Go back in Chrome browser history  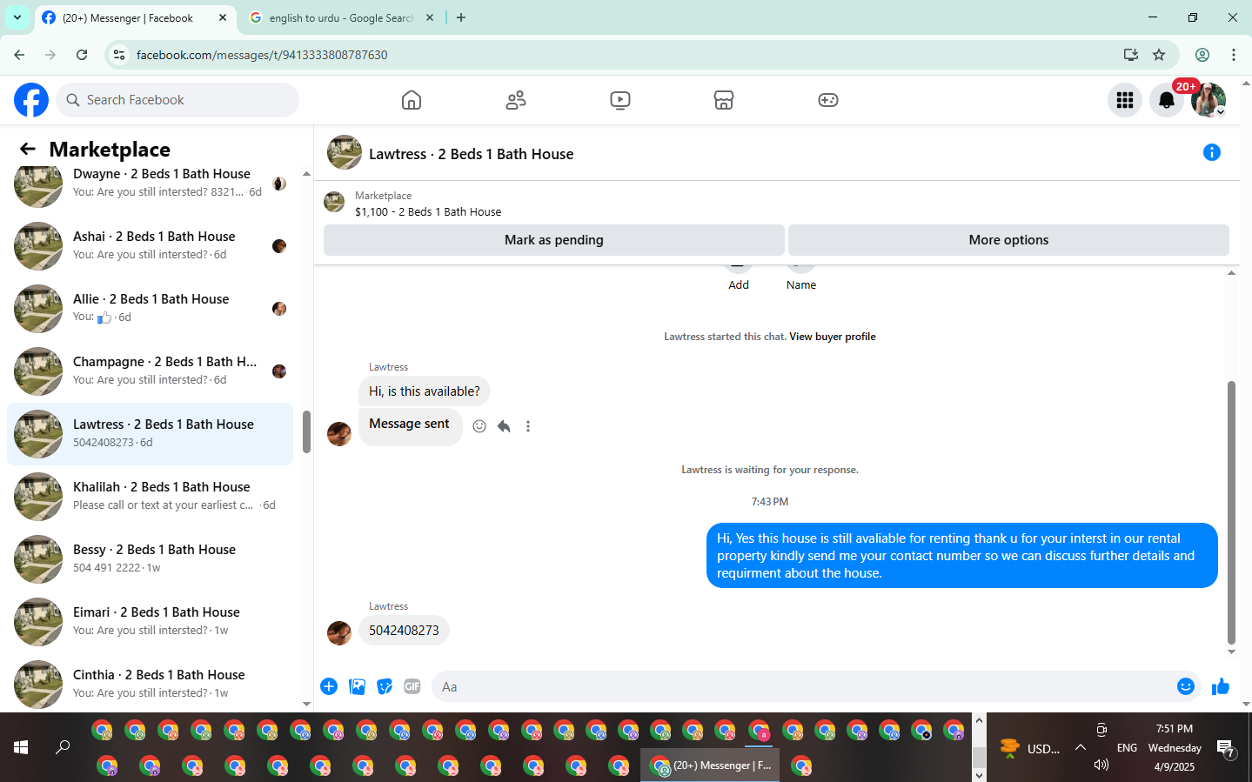19,55
